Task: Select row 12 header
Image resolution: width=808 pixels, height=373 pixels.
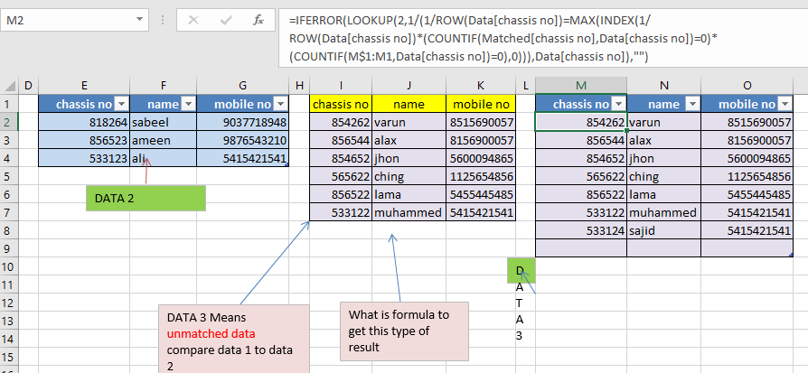Action: click(x=9, y=303)
